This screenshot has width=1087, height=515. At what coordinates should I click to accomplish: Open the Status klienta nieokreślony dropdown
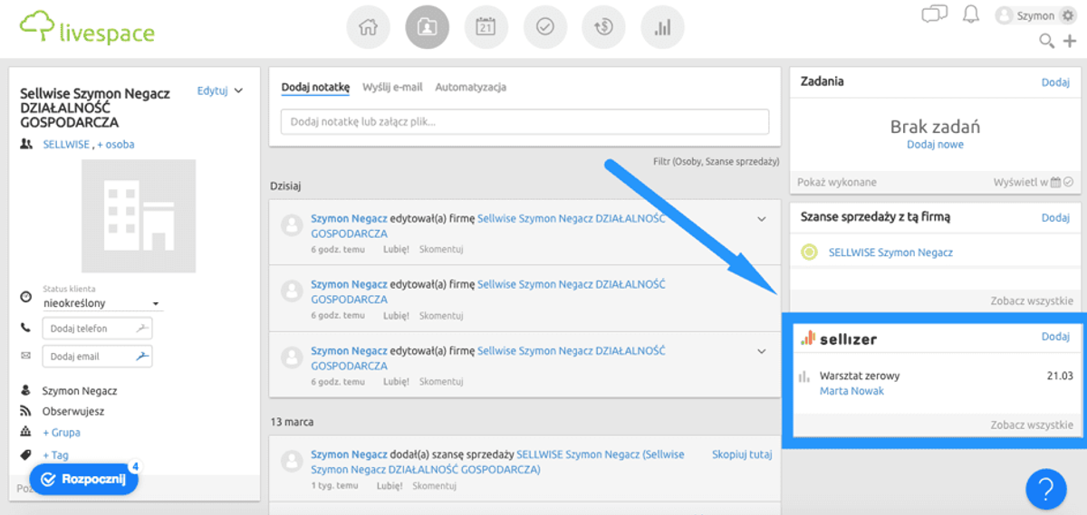(101, 303)
